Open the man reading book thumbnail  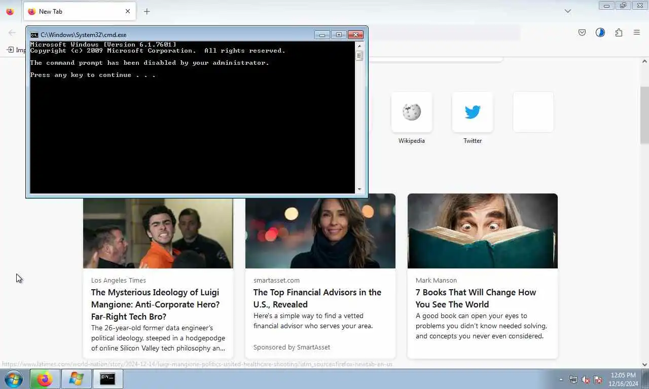tap(483, 231)
